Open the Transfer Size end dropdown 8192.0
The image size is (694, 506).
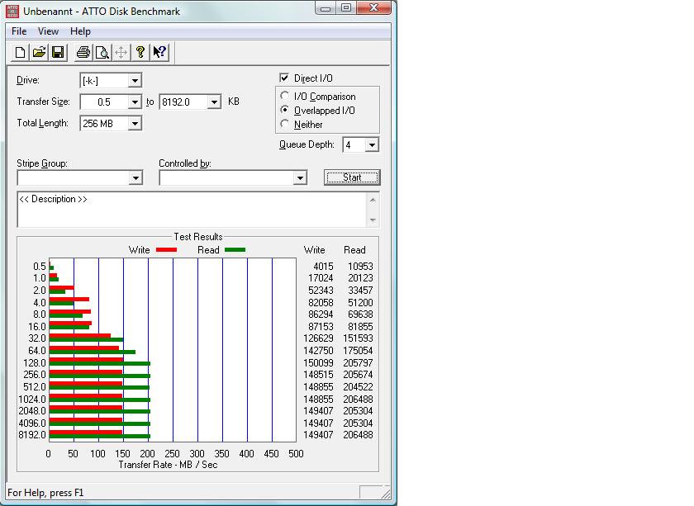point(214,102)
